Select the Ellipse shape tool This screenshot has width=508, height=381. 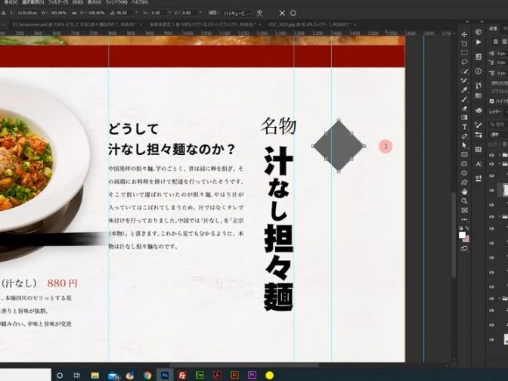pos(464,173)
